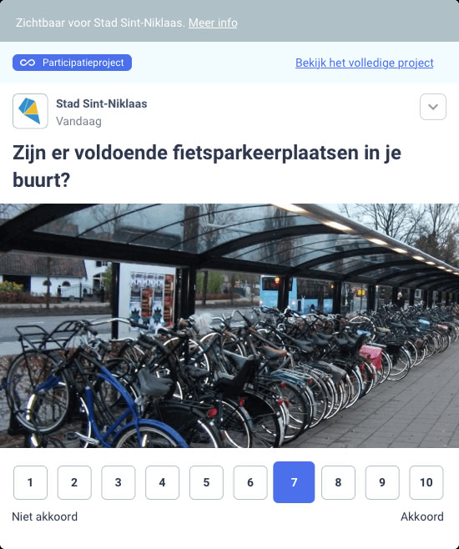Viewport: 459px width, 549px height.
Task: Click the Stad Sint-Niklaas author name
Action: pos(102,103)
